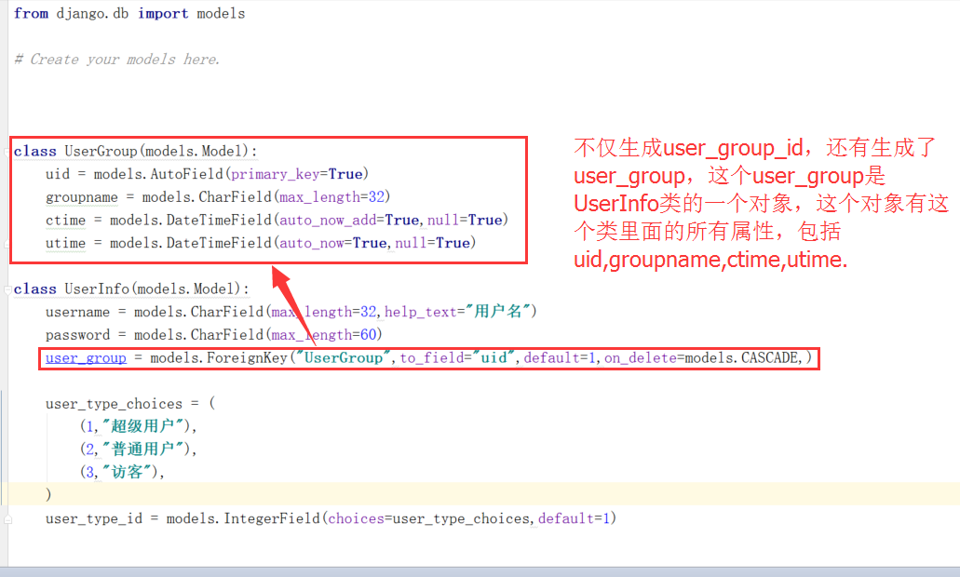Place cursor on django.db import line
The width and height of the screenshot is (960, 577).
[x=129, y=14]
